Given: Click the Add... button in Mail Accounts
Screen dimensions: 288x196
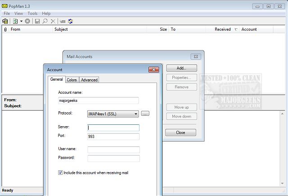Looking at the screenshot, I should click(182, 68).
